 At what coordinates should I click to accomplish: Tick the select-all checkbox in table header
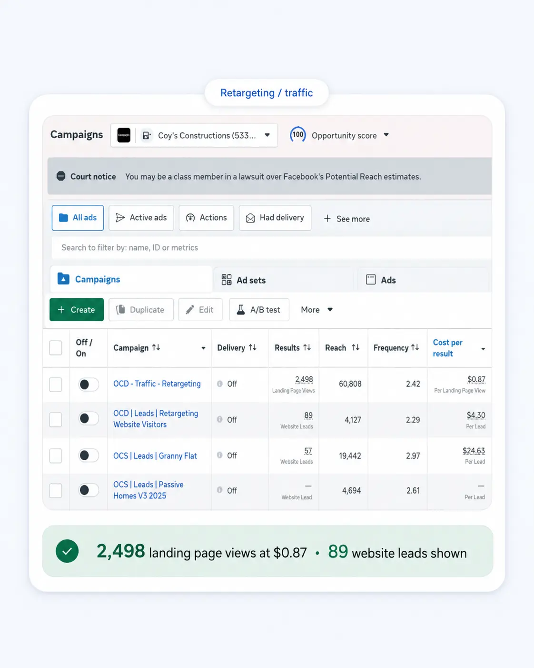(x=56, y=348)
